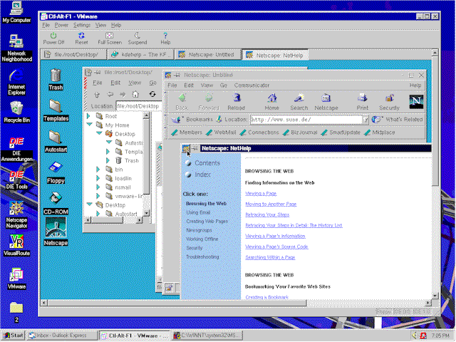Expand the nsmail folder tree node
456x342 pixels.
pos(98,187)
